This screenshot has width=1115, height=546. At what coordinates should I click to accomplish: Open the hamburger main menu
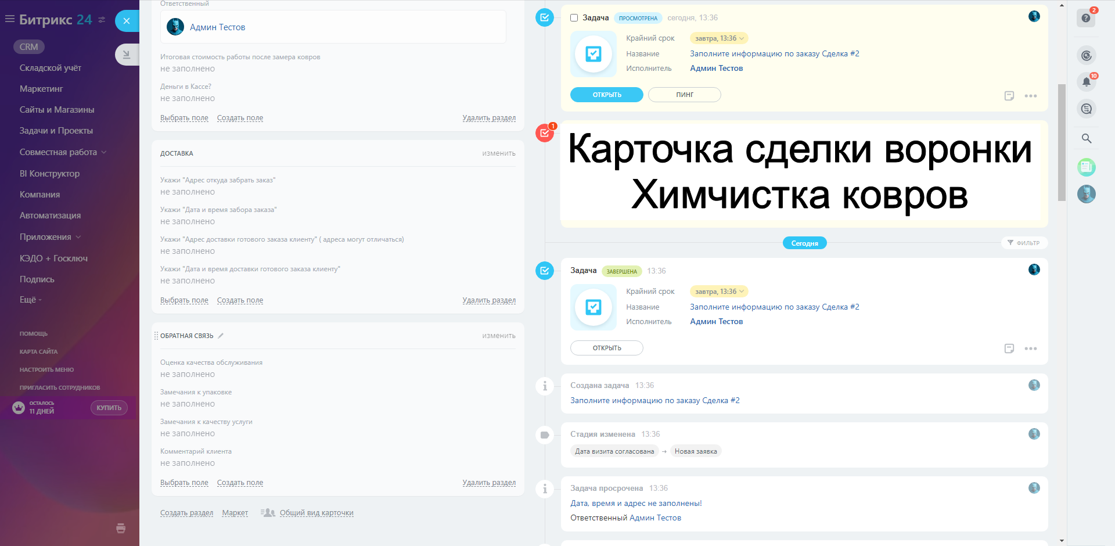coord(9,19)
